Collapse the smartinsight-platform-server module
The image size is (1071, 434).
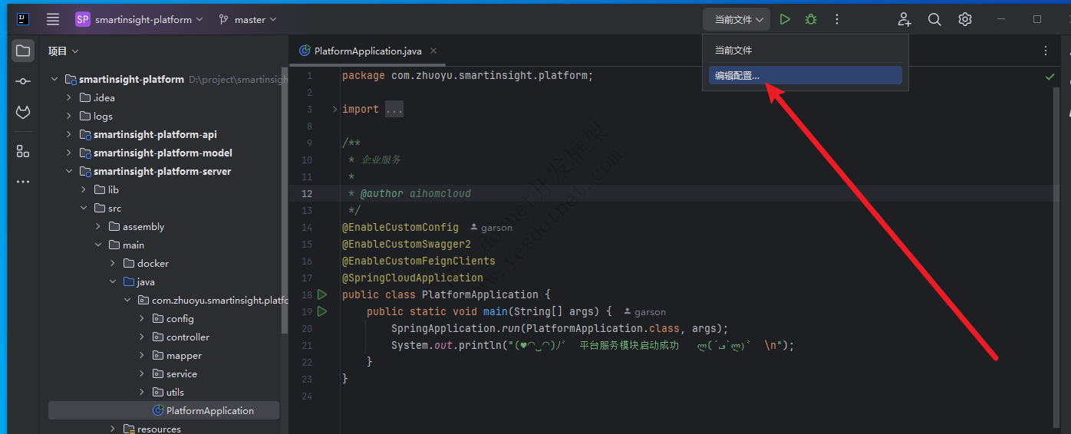pos(68,171)
